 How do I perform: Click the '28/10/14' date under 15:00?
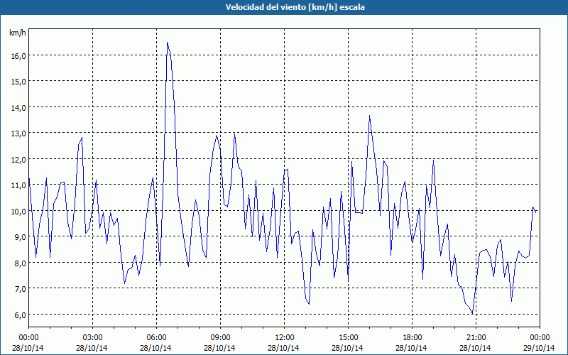pos(347,348)
